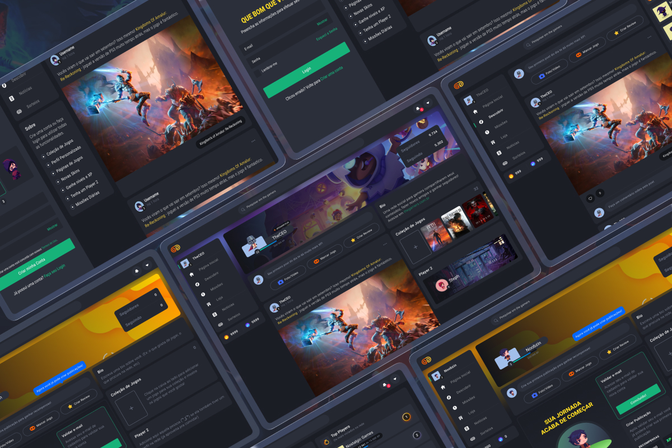Click notification bell in the yellow bottom-left profile window
This screenshot has height=448, width=672.
[137, 271]
